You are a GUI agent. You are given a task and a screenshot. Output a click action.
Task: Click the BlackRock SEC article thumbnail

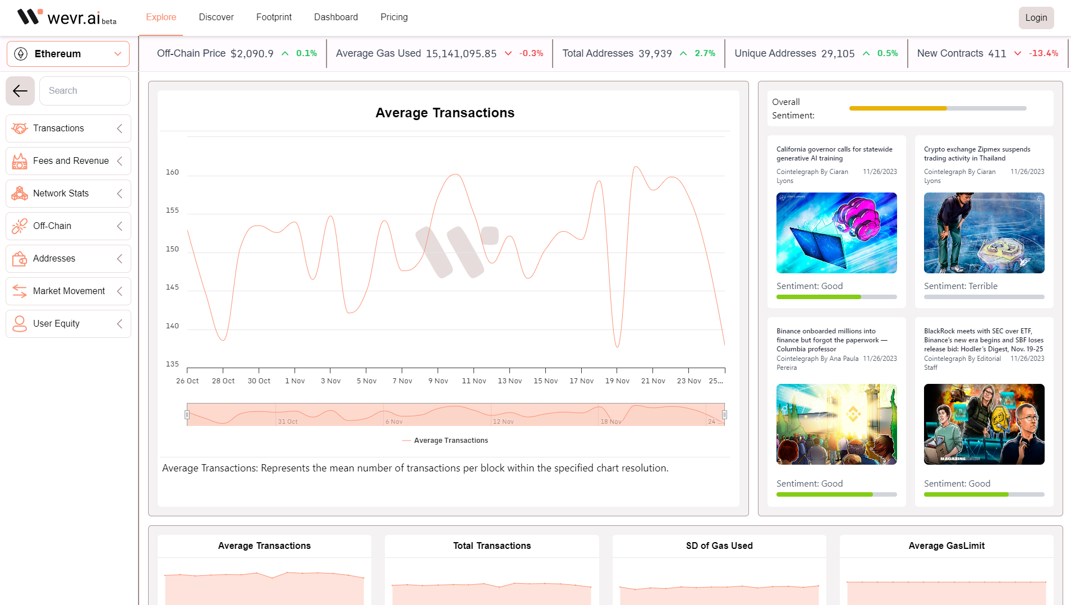click(x=983, y=424)
